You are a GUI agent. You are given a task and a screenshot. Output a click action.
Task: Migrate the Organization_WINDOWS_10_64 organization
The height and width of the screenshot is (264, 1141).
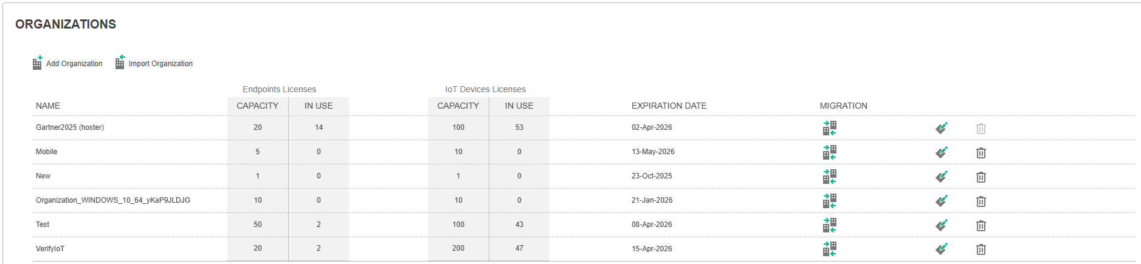point(830,201)
